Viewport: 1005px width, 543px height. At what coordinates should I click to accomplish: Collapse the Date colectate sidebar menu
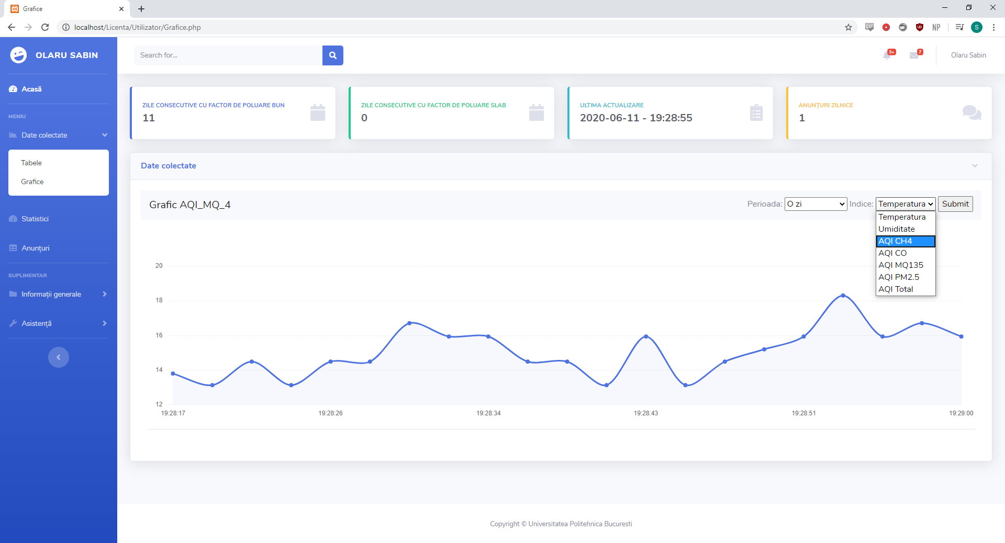[x=58, y=135]
